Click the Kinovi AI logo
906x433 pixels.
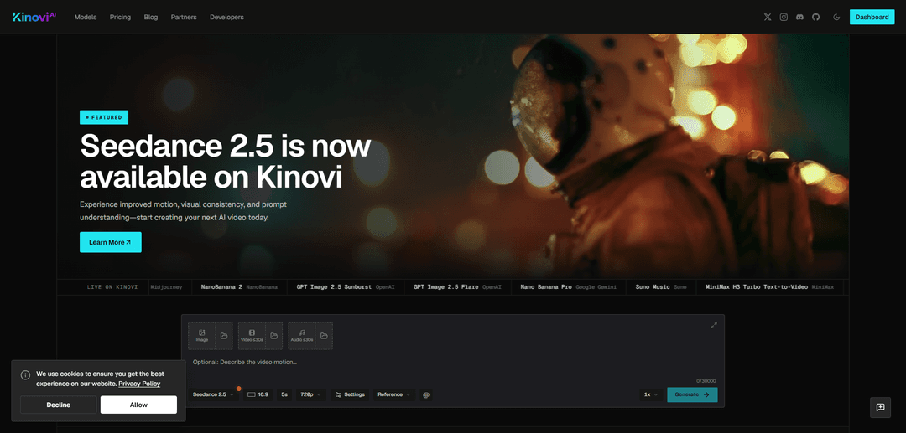click(x=34, y=17)
